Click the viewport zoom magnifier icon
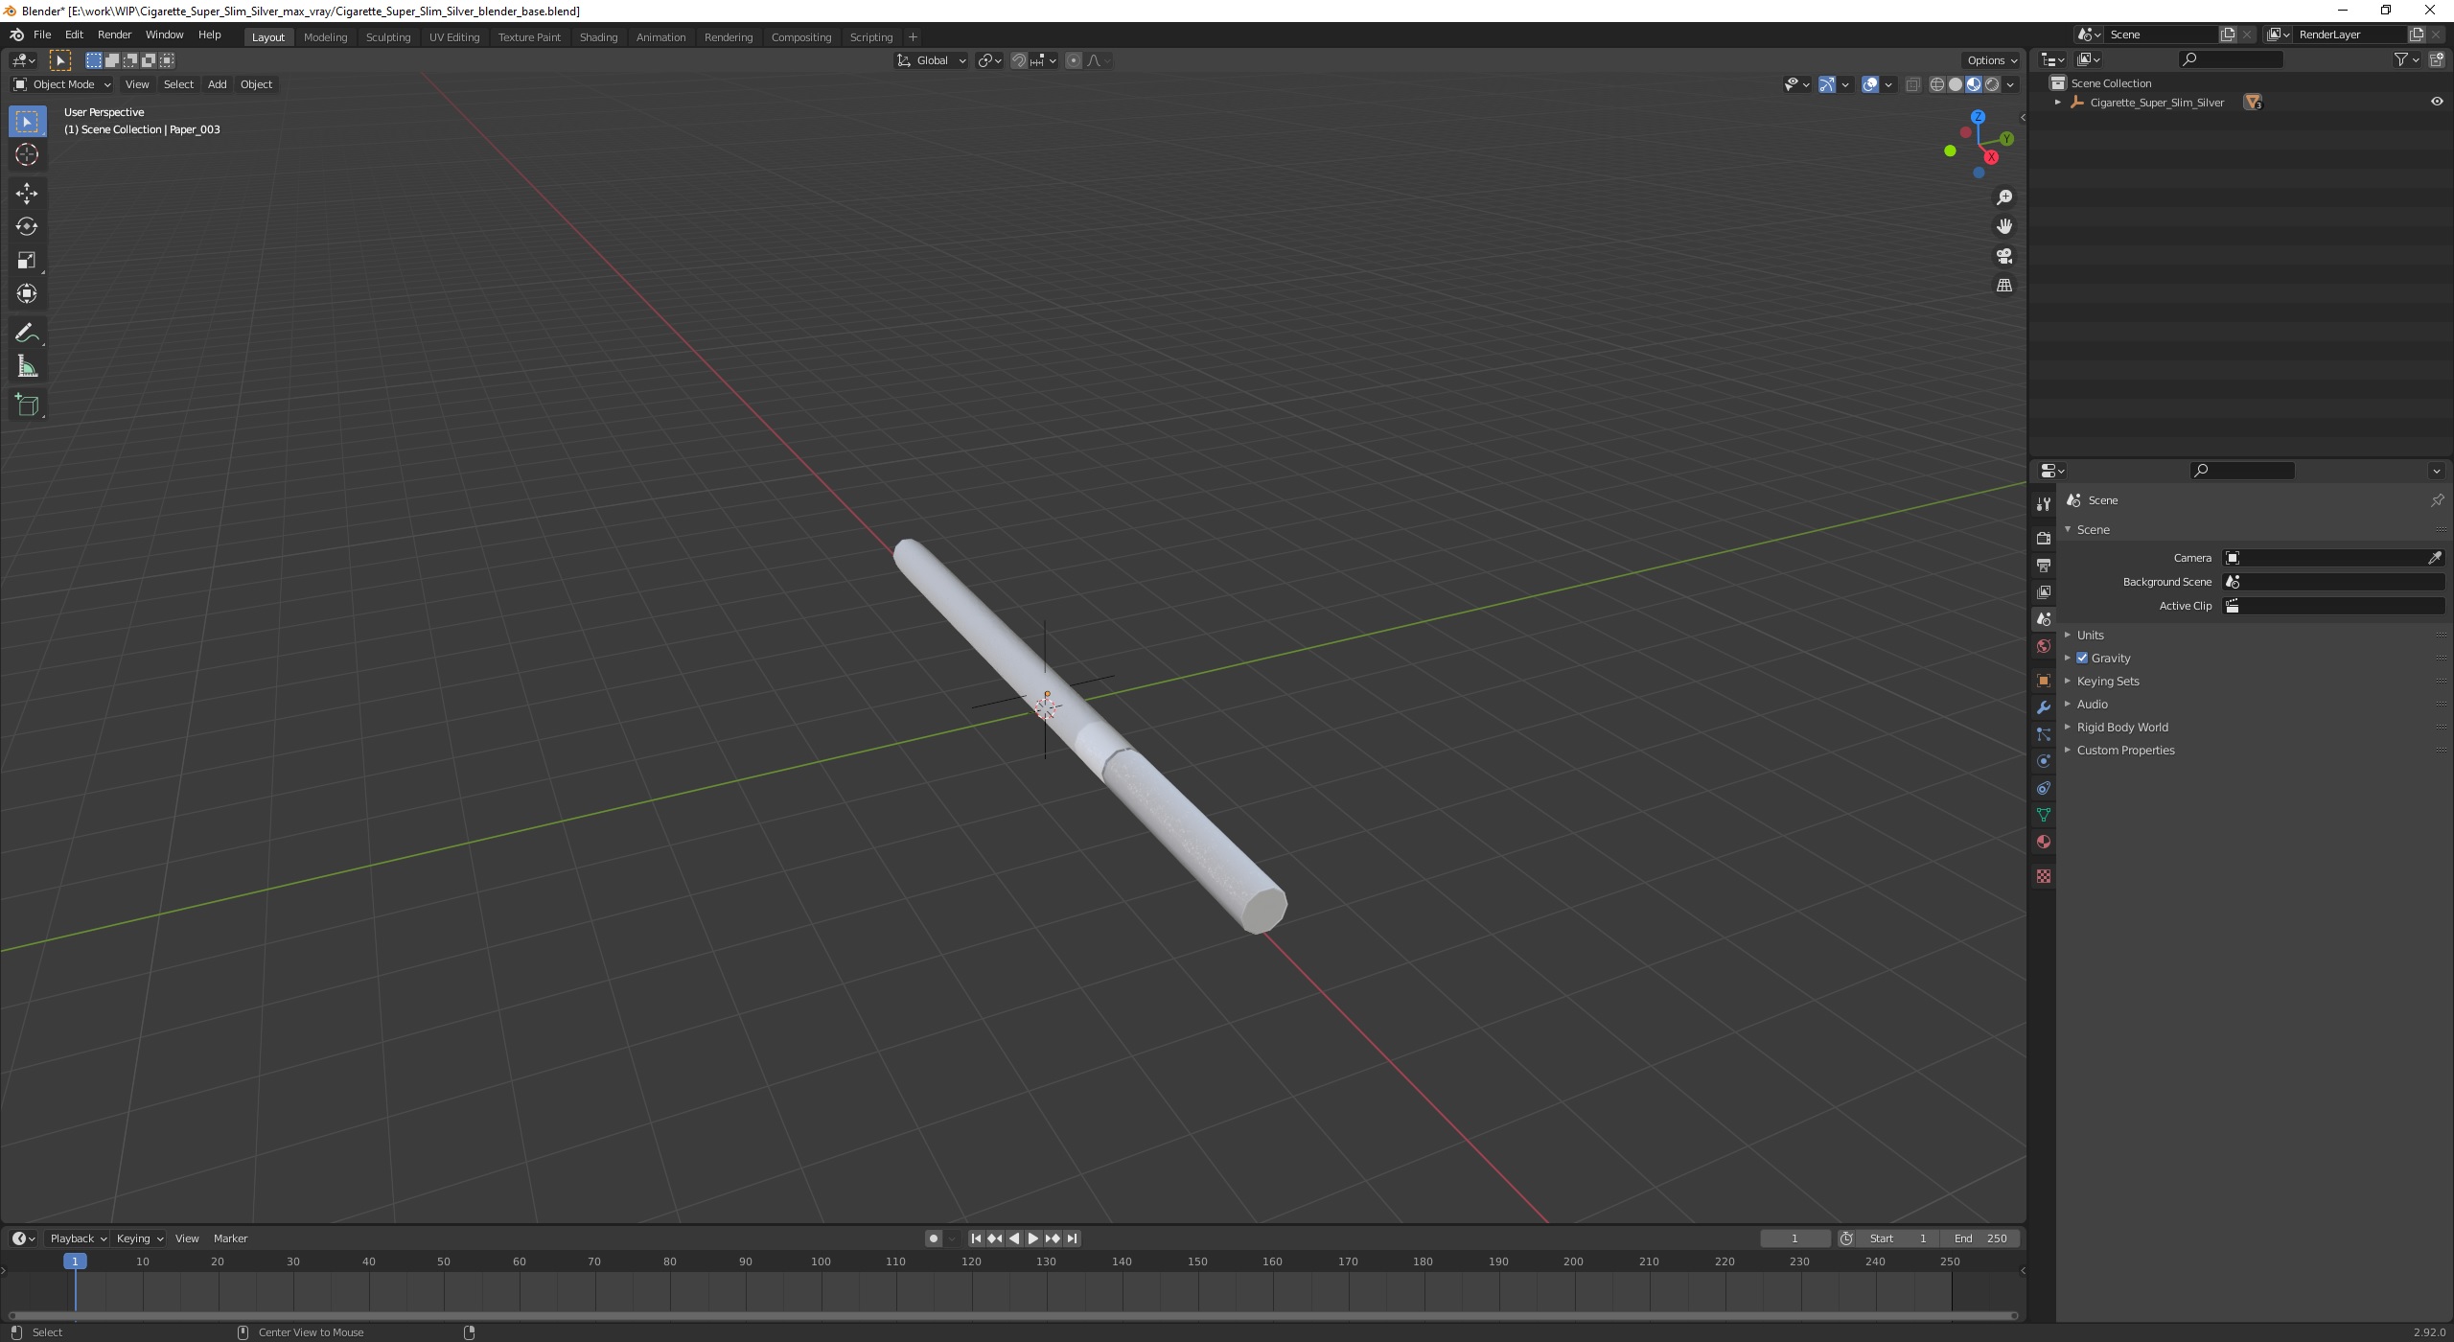 (x=2004, y=197)
